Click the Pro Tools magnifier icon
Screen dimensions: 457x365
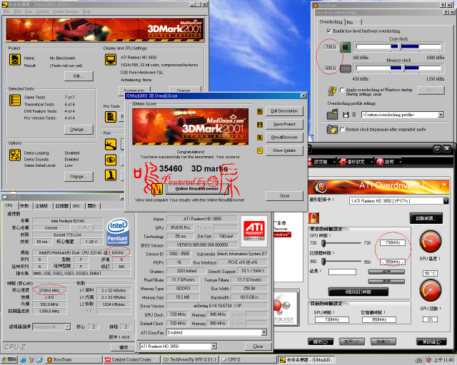111,117
